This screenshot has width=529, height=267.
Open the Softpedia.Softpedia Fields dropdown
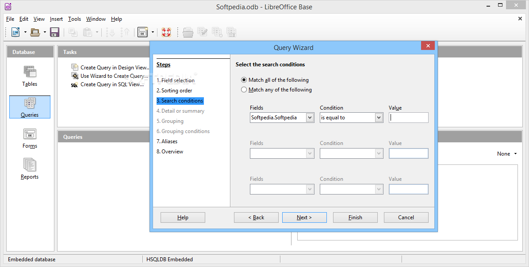[310, 118]
